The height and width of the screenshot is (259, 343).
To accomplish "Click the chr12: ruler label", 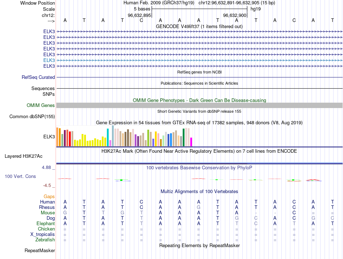I will point(48,15).
